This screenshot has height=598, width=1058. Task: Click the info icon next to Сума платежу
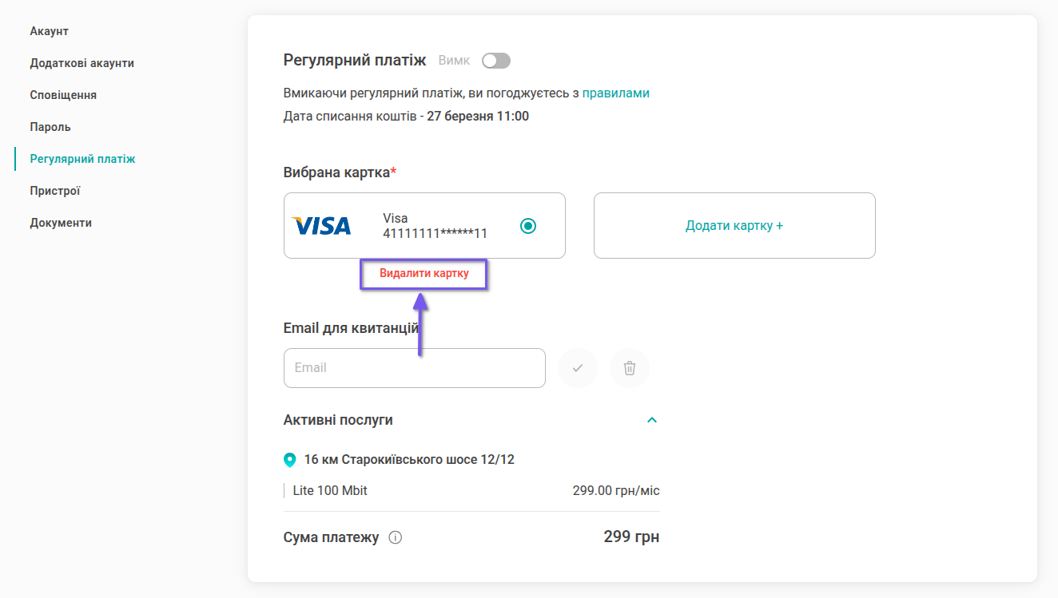(x=395, y=537)
